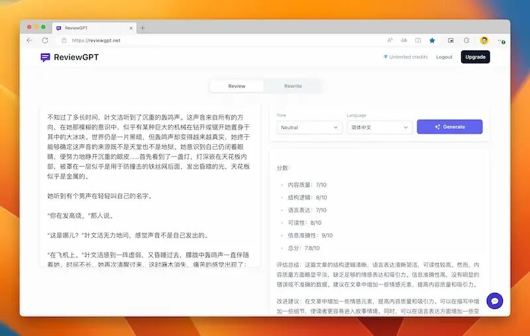Click the 结构逻辑: 8/10 score
Viewport: 530px width, 336px height.
click(x=307, y=197)
